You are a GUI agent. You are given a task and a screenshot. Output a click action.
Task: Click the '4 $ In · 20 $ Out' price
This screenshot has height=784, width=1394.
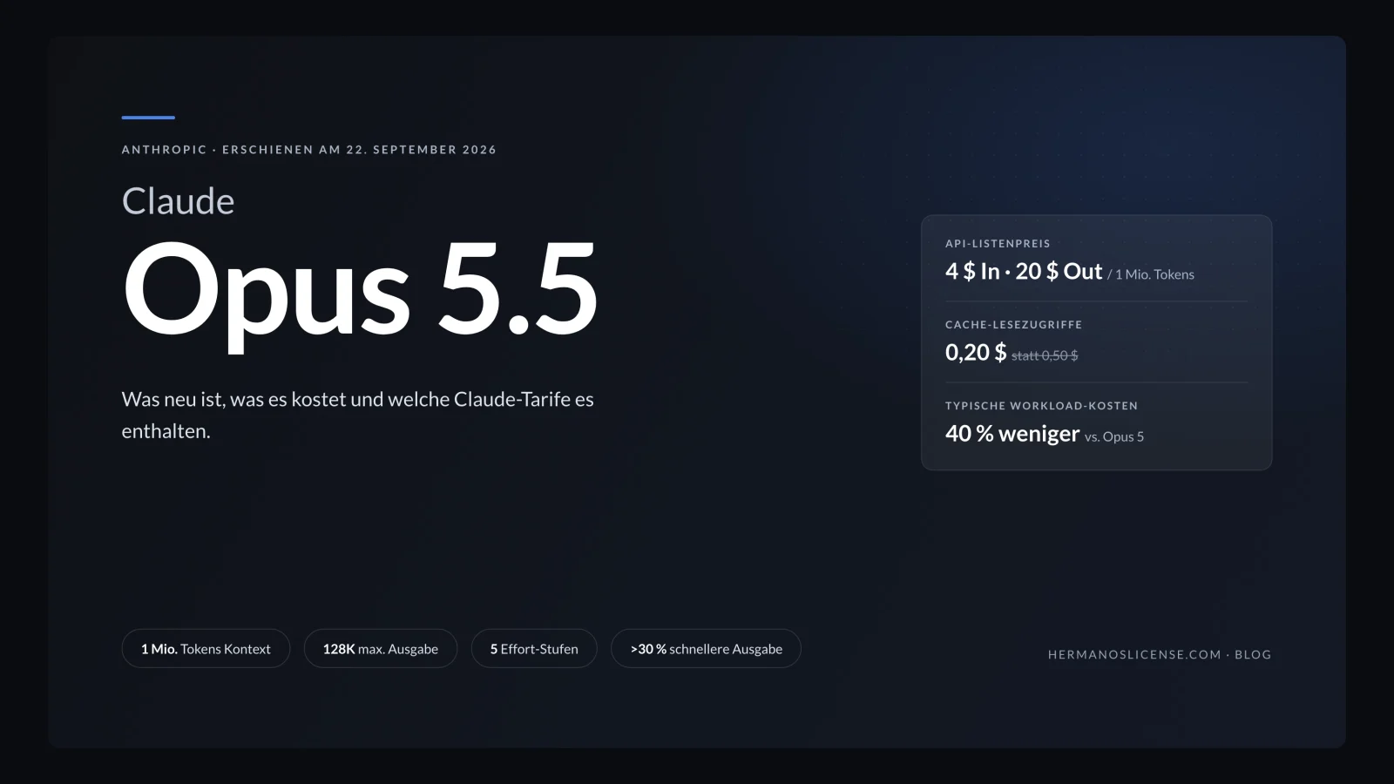[1024, 271]
